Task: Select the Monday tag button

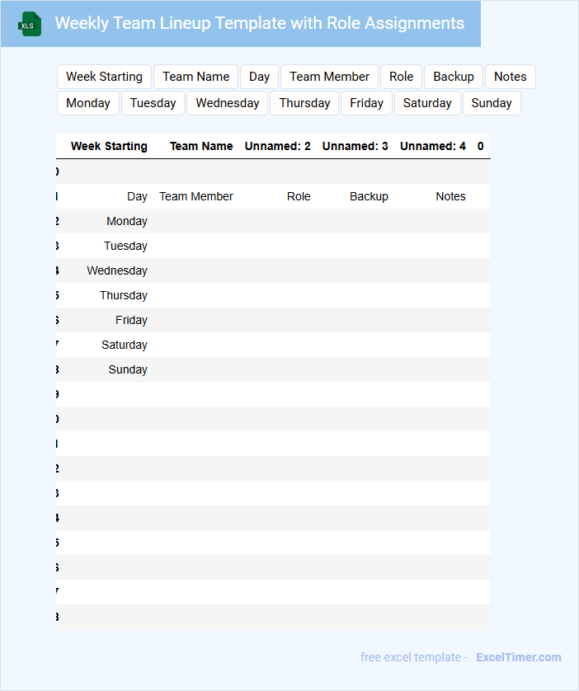Action: pos(88,103)
